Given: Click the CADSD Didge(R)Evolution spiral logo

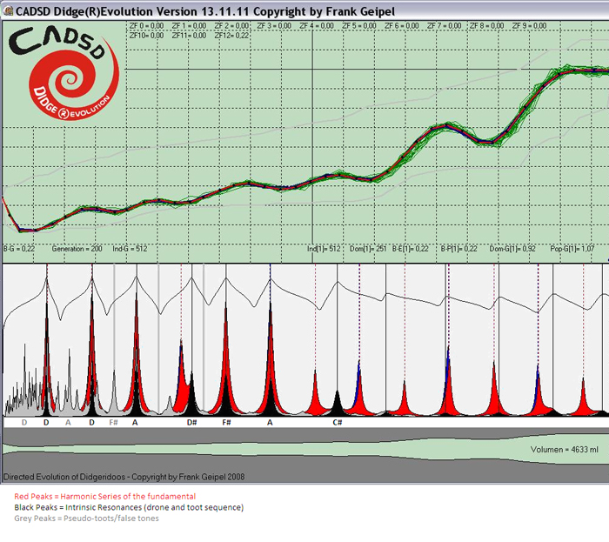Looking at the screenshot, I should click(64, 73).
